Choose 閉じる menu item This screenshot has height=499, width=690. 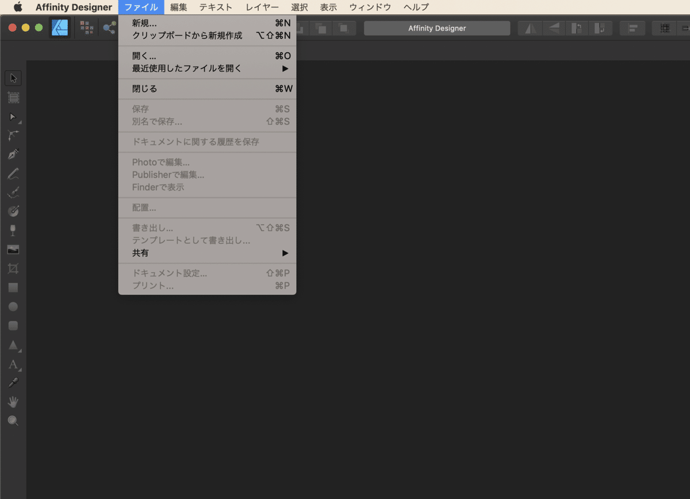pyautogui.click(x=208, y=89)
